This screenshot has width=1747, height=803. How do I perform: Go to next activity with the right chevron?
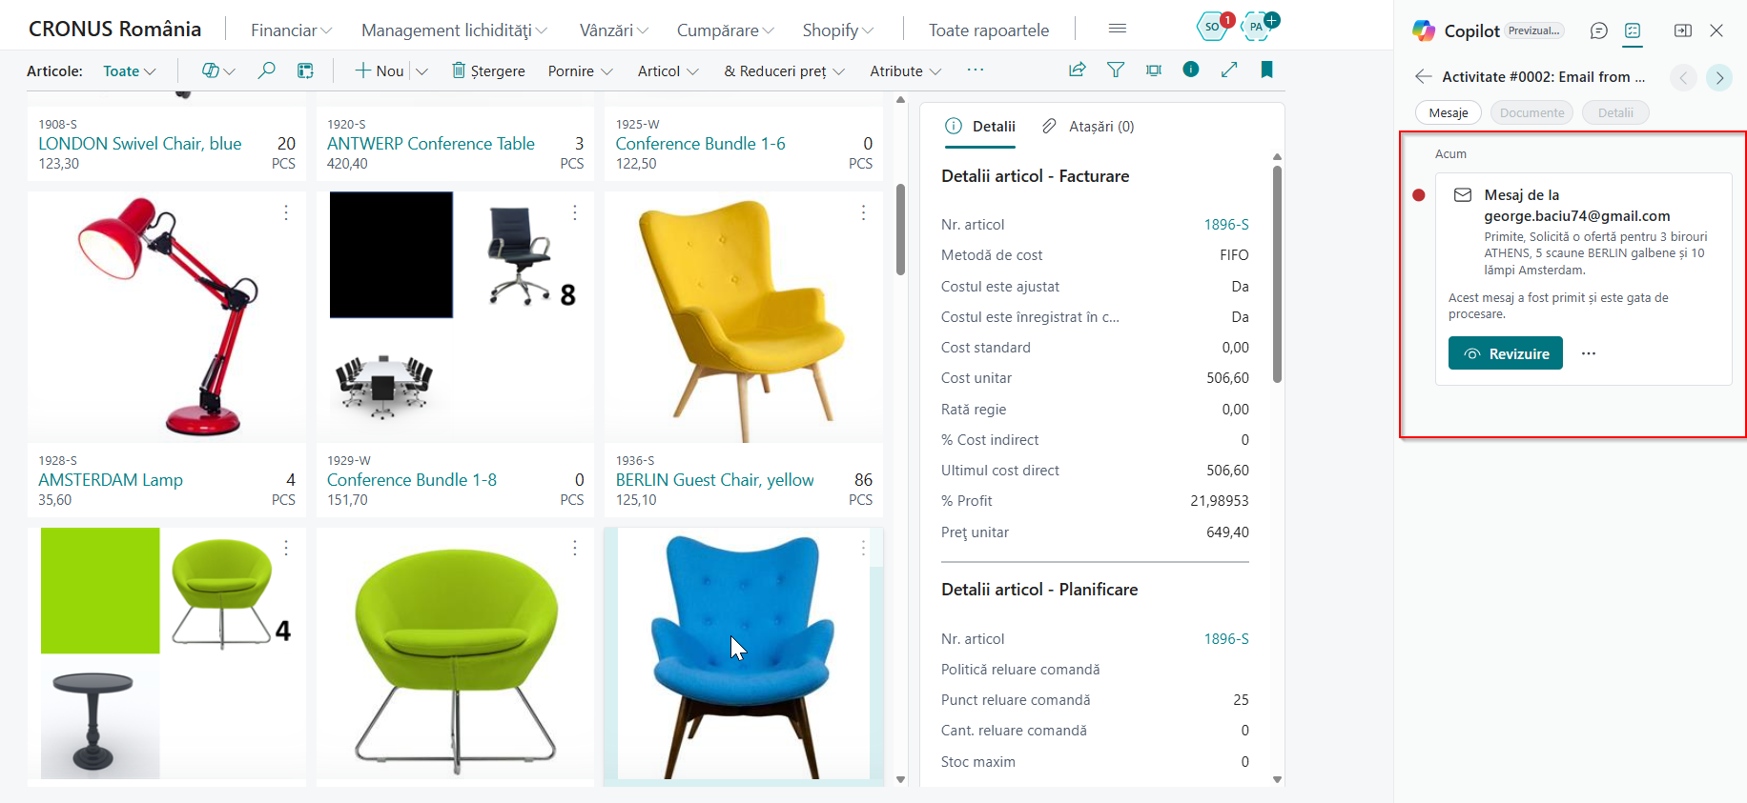click(1719, 77)
